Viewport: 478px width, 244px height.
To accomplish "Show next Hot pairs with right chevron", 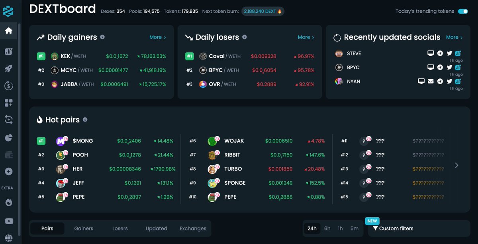I will point(456,165).
